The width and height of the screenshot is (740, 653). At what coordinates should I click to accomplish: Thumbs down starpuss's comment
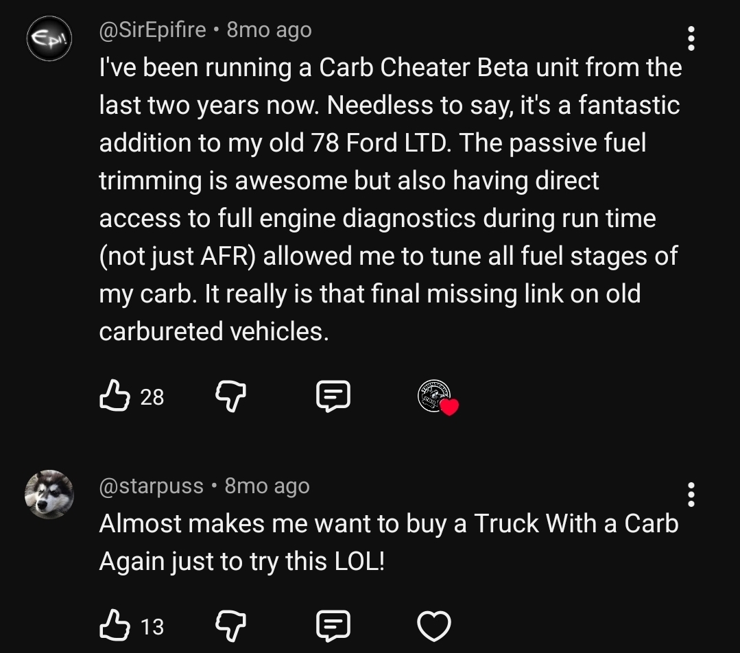coord(232,626)
